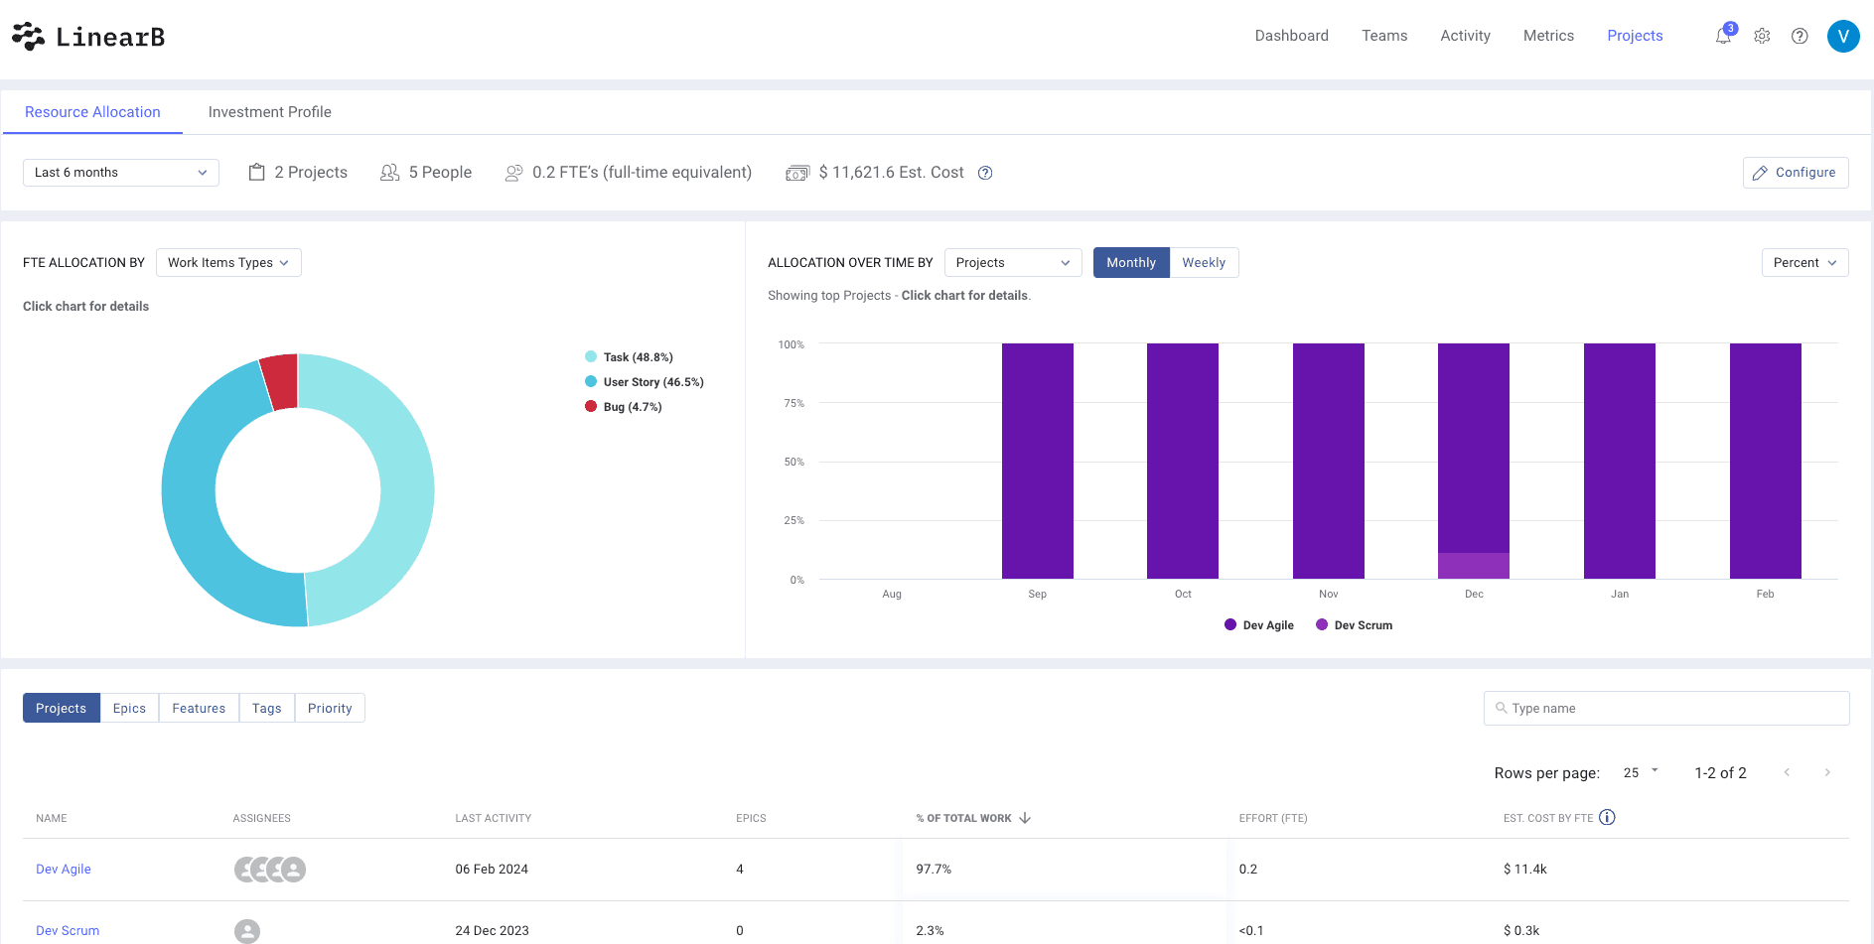This screenshot has width=1874, height=944.
Task: Toggle Bug (4.7%) legend entry
Action: pyautogui.click(x=623, y=407)
